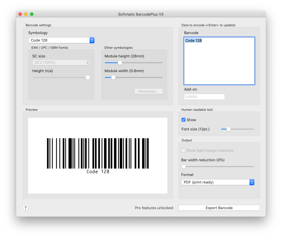Click the Add-on label

[x=190, y=89]
